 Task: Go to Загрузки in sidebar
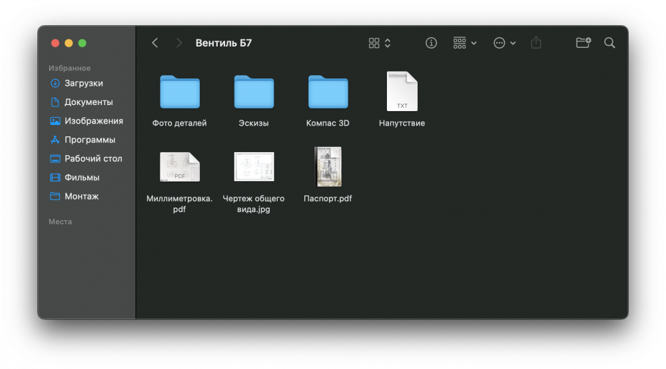click(83, 83)
